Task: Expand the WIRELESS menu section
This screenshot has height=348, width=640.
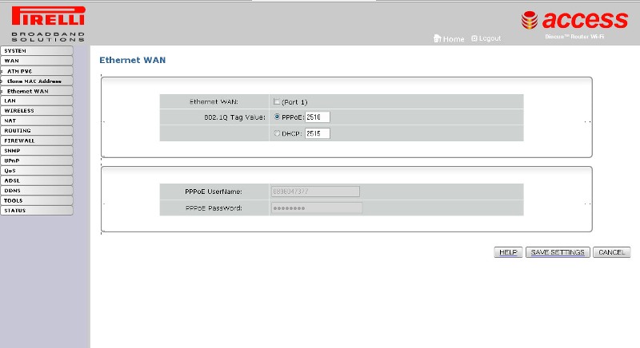Action: point(36,111)
